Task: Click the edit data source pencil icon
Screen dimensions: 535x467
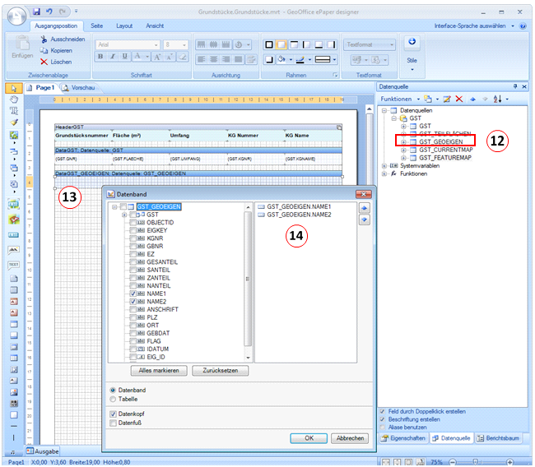Action: (x=447, y=99)
